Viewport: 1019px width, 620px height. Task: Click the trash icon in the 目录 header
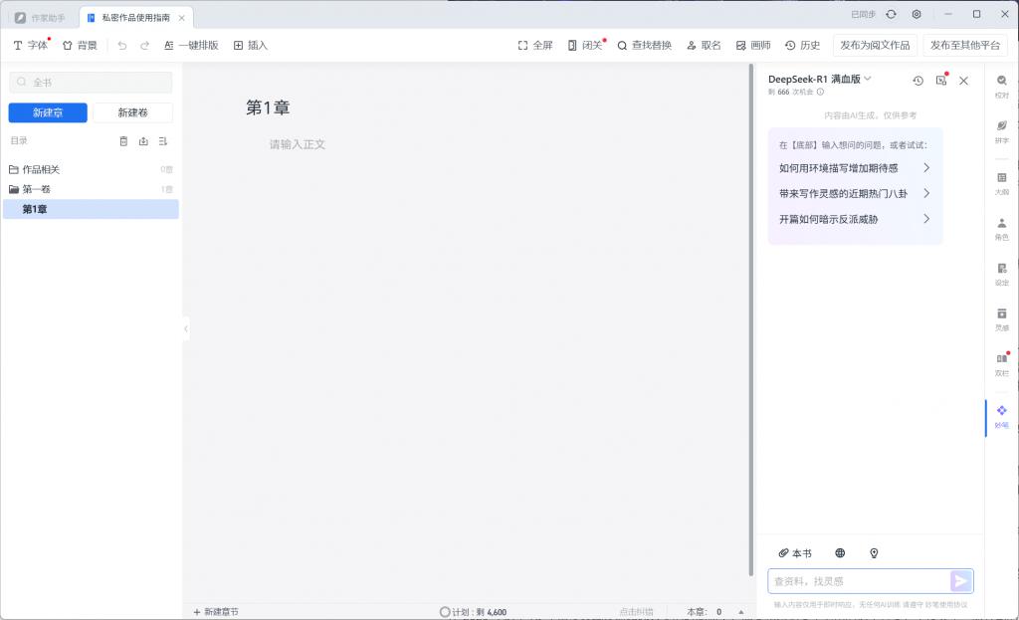[123, 141]
